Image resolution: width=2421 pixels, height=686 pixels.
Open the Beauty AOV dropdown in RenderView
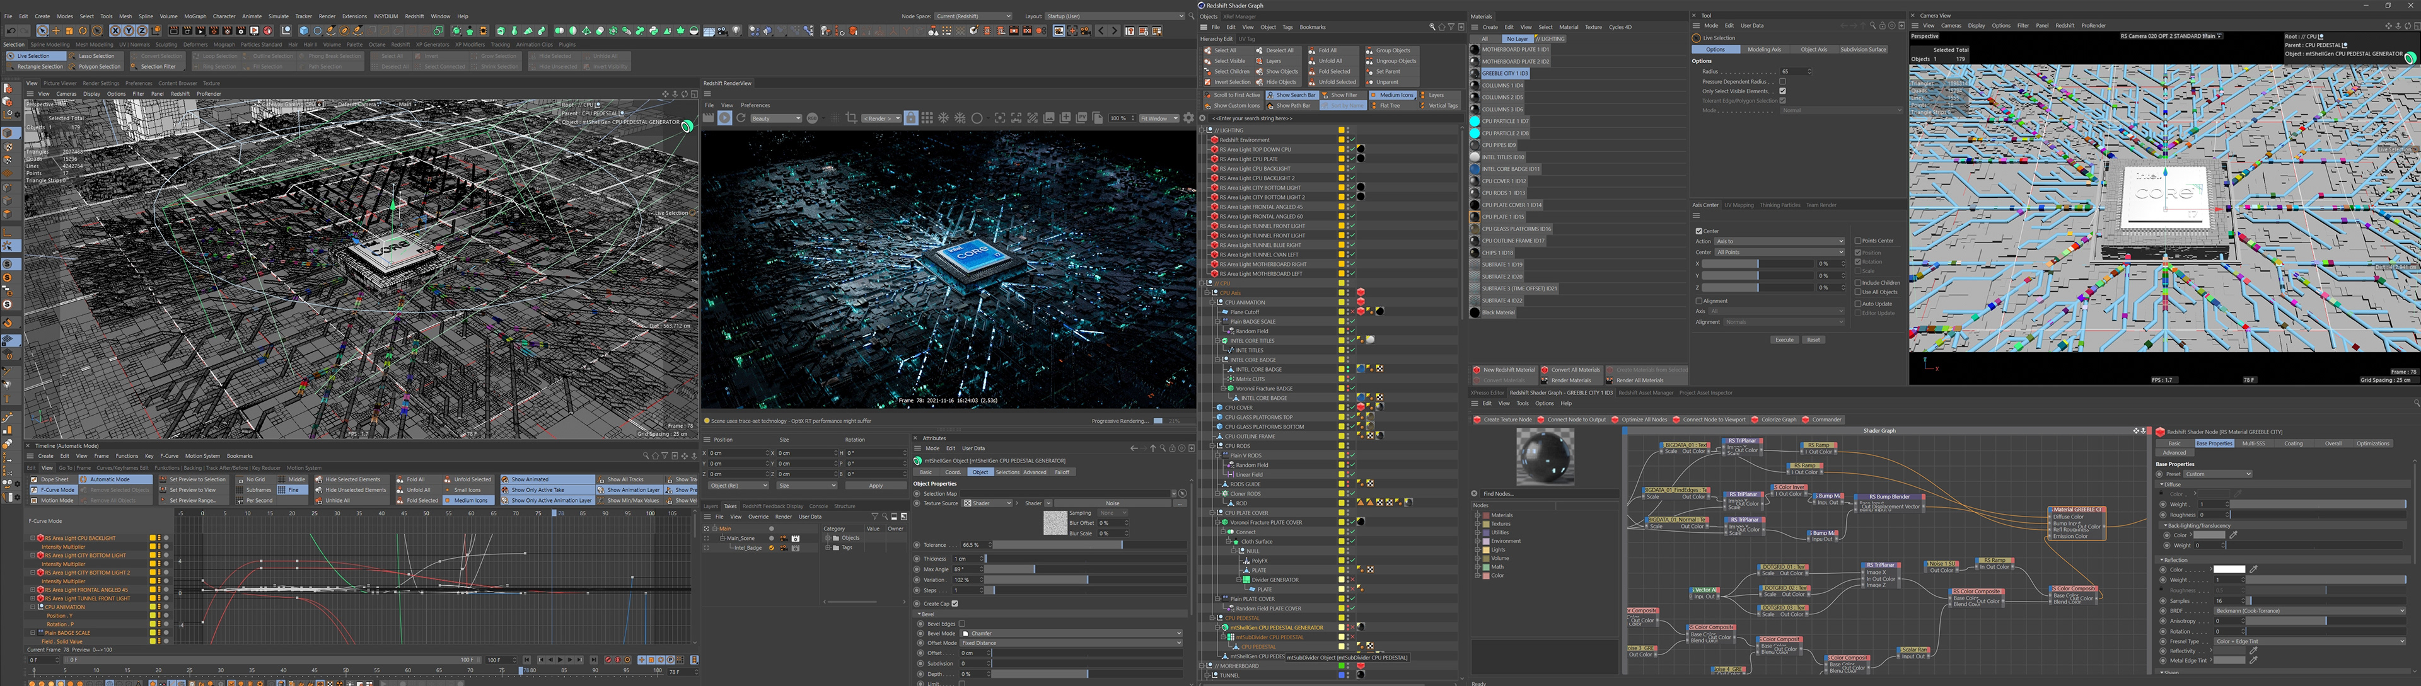[x=775, y=118]
